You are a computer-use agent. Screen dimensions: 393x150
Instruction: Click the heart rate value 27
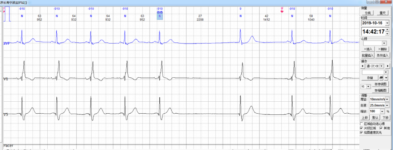tap(200, 16)
